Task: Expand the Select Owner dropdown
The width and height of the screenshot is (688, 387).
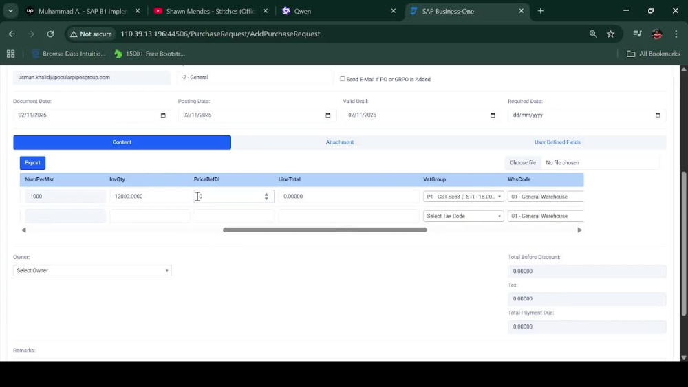Action: [x=92, y=270]
